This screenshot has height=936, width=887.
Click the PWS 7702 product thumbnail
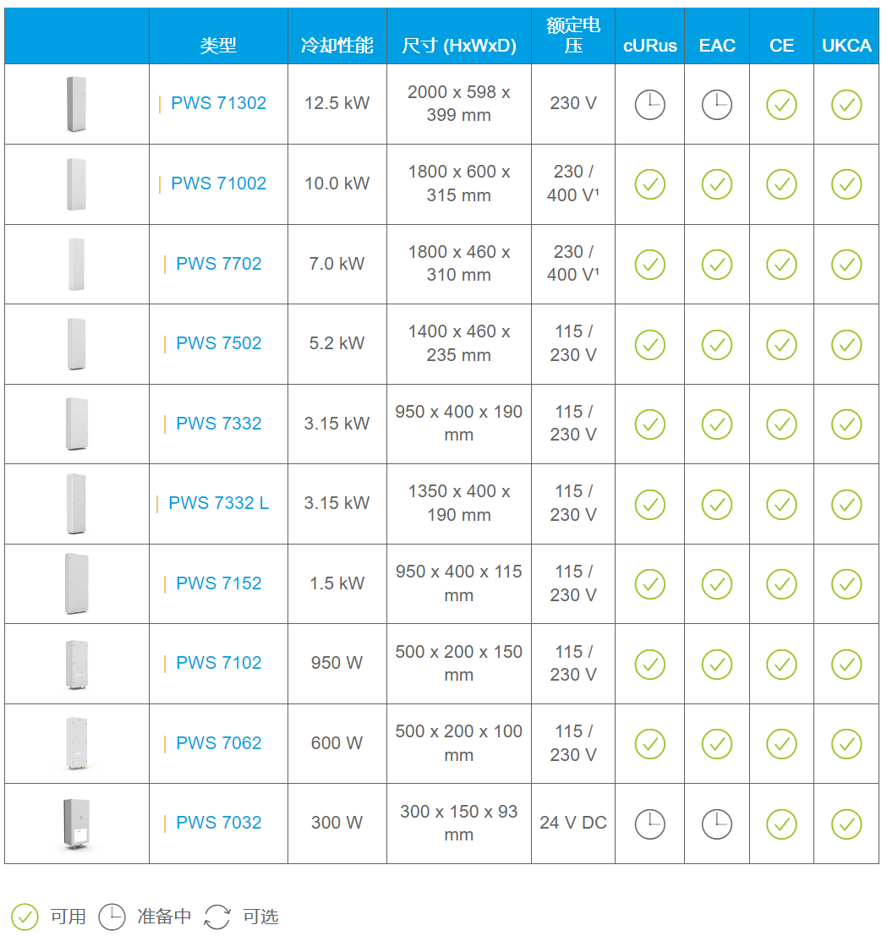77,264
